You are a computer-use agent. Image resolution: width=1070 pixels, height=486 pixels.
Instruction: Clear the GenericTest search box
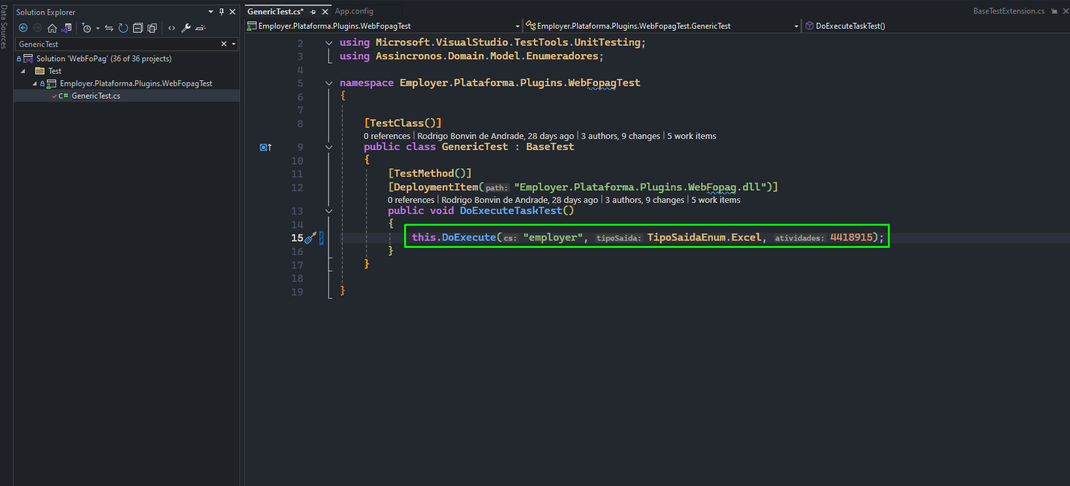[x=224, y=44]
